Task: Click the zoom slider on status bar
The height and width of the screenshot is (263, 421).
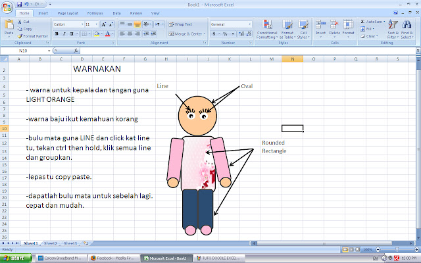Action: coord(397,250)
